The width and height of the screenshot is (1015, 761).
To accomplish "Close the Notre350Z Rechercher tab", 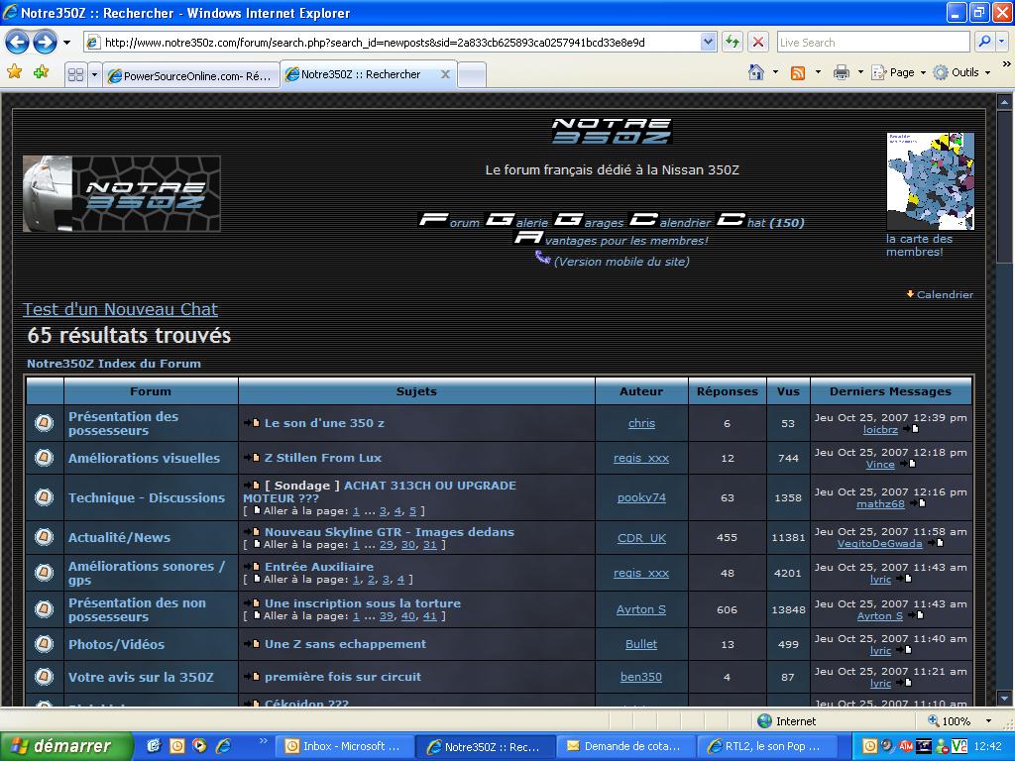I will click(445, 74).
